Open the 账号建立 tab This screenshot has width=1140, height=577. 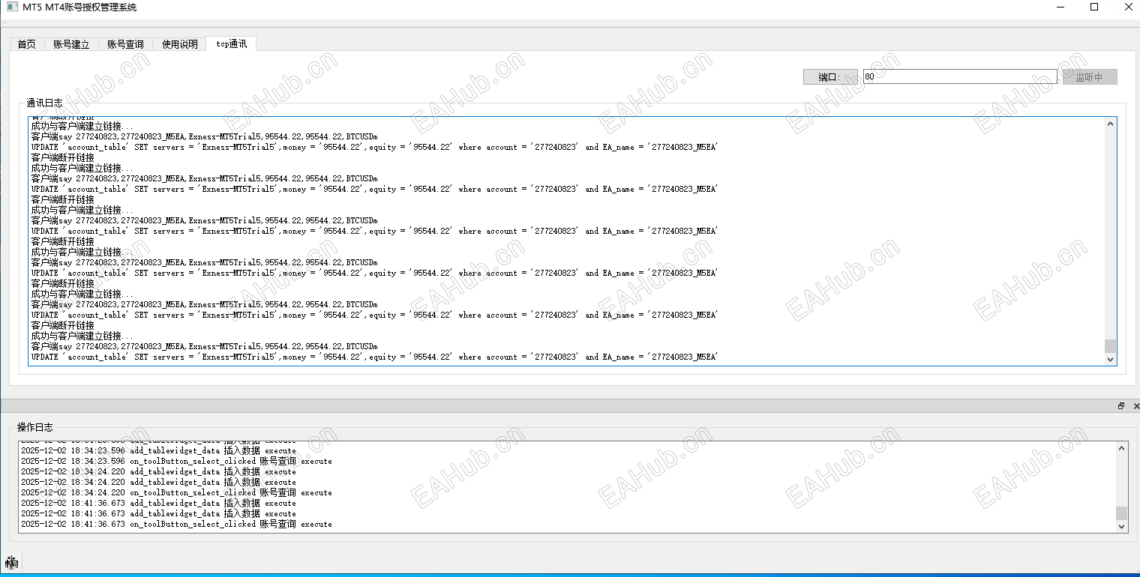click(70, 43)
